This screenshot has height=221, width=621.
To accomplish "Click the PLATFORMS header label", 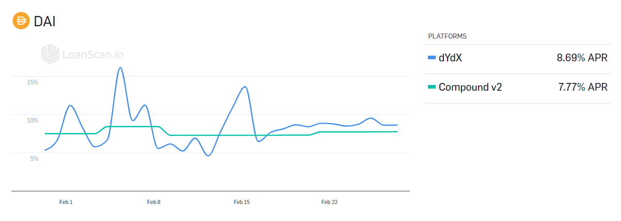I will (447, 37).
